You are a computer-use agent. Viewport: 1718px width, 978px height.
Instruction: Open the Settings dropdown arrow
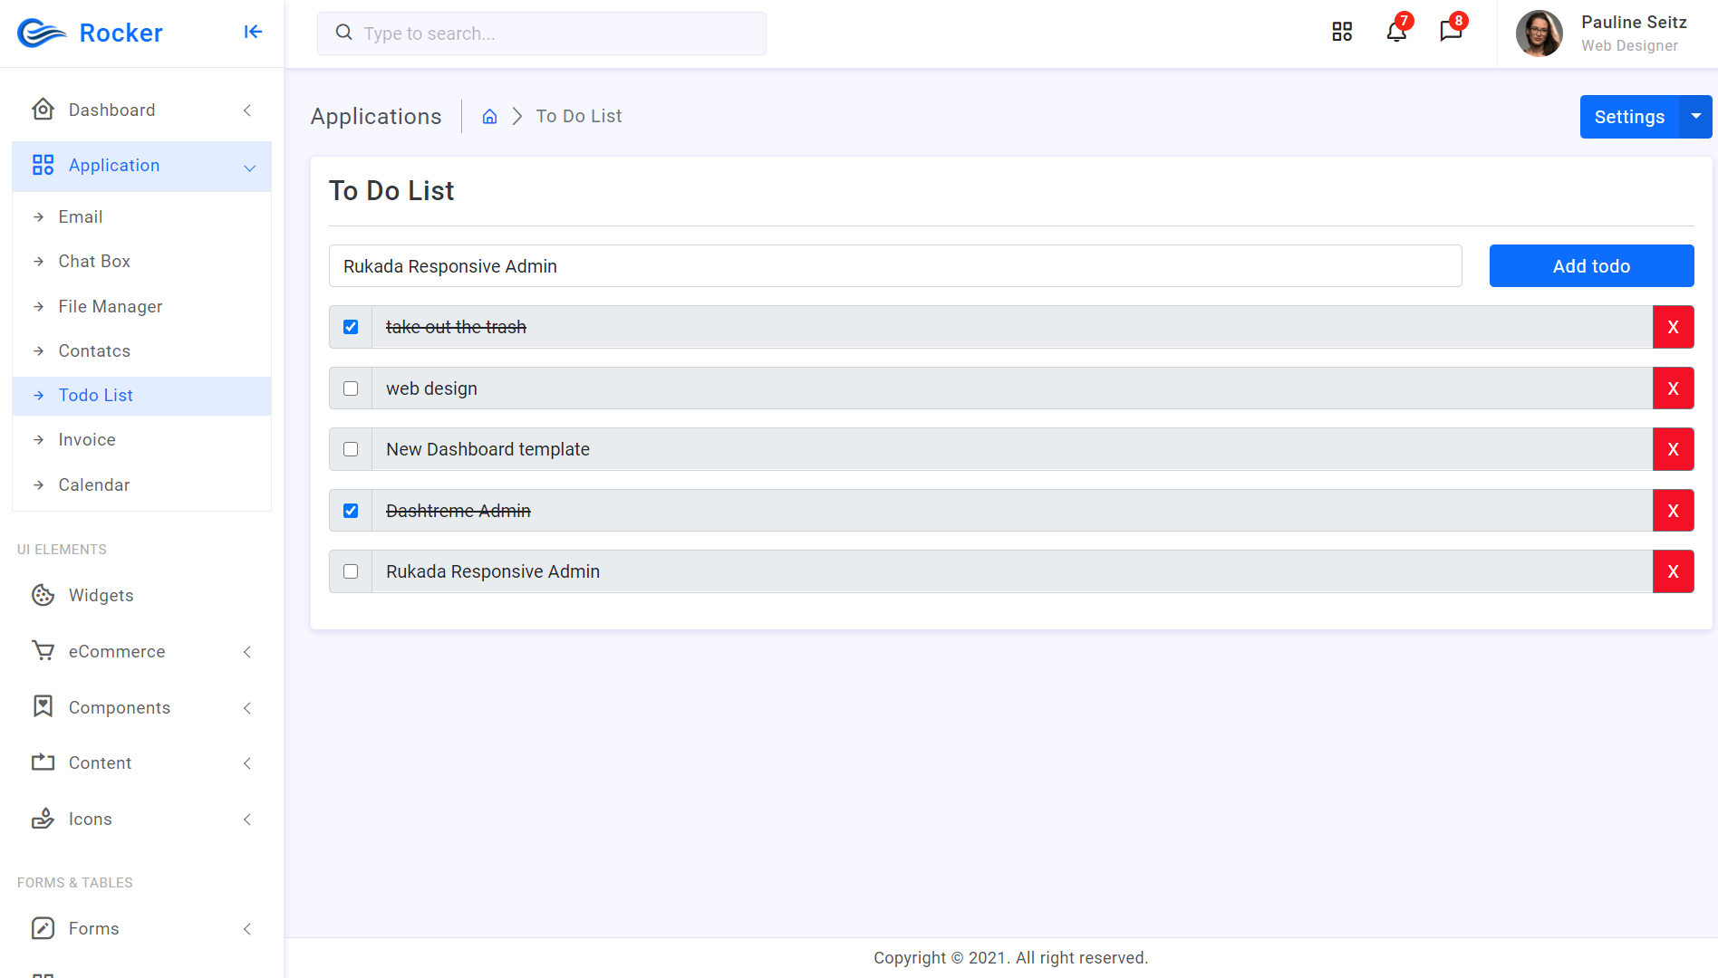(1695, 116)
